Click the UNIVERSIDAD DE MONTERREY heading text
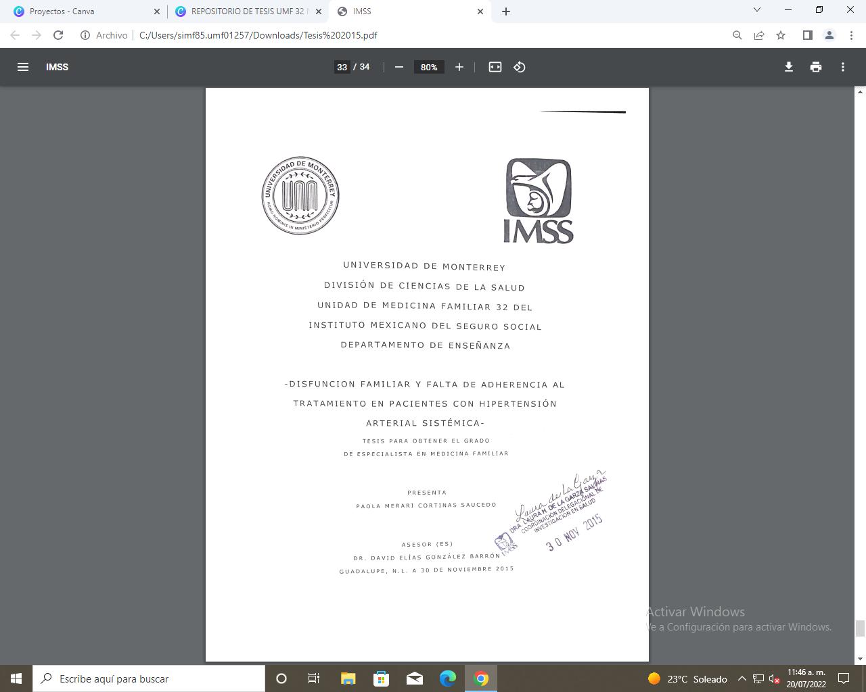 (424, 266)
